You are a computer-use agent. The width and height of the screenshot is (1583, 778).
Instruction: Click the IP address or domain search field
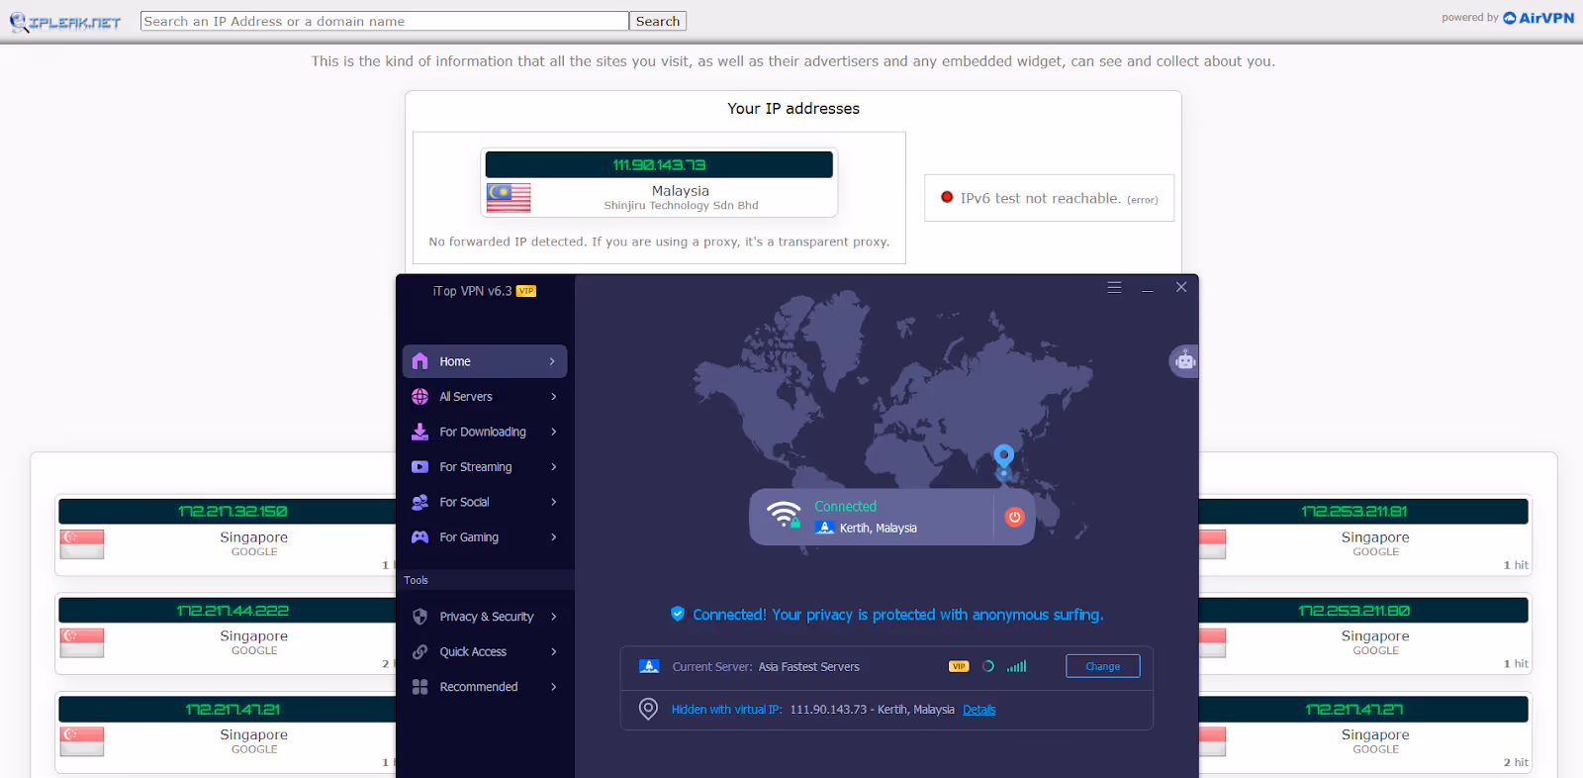pos(385,21)
